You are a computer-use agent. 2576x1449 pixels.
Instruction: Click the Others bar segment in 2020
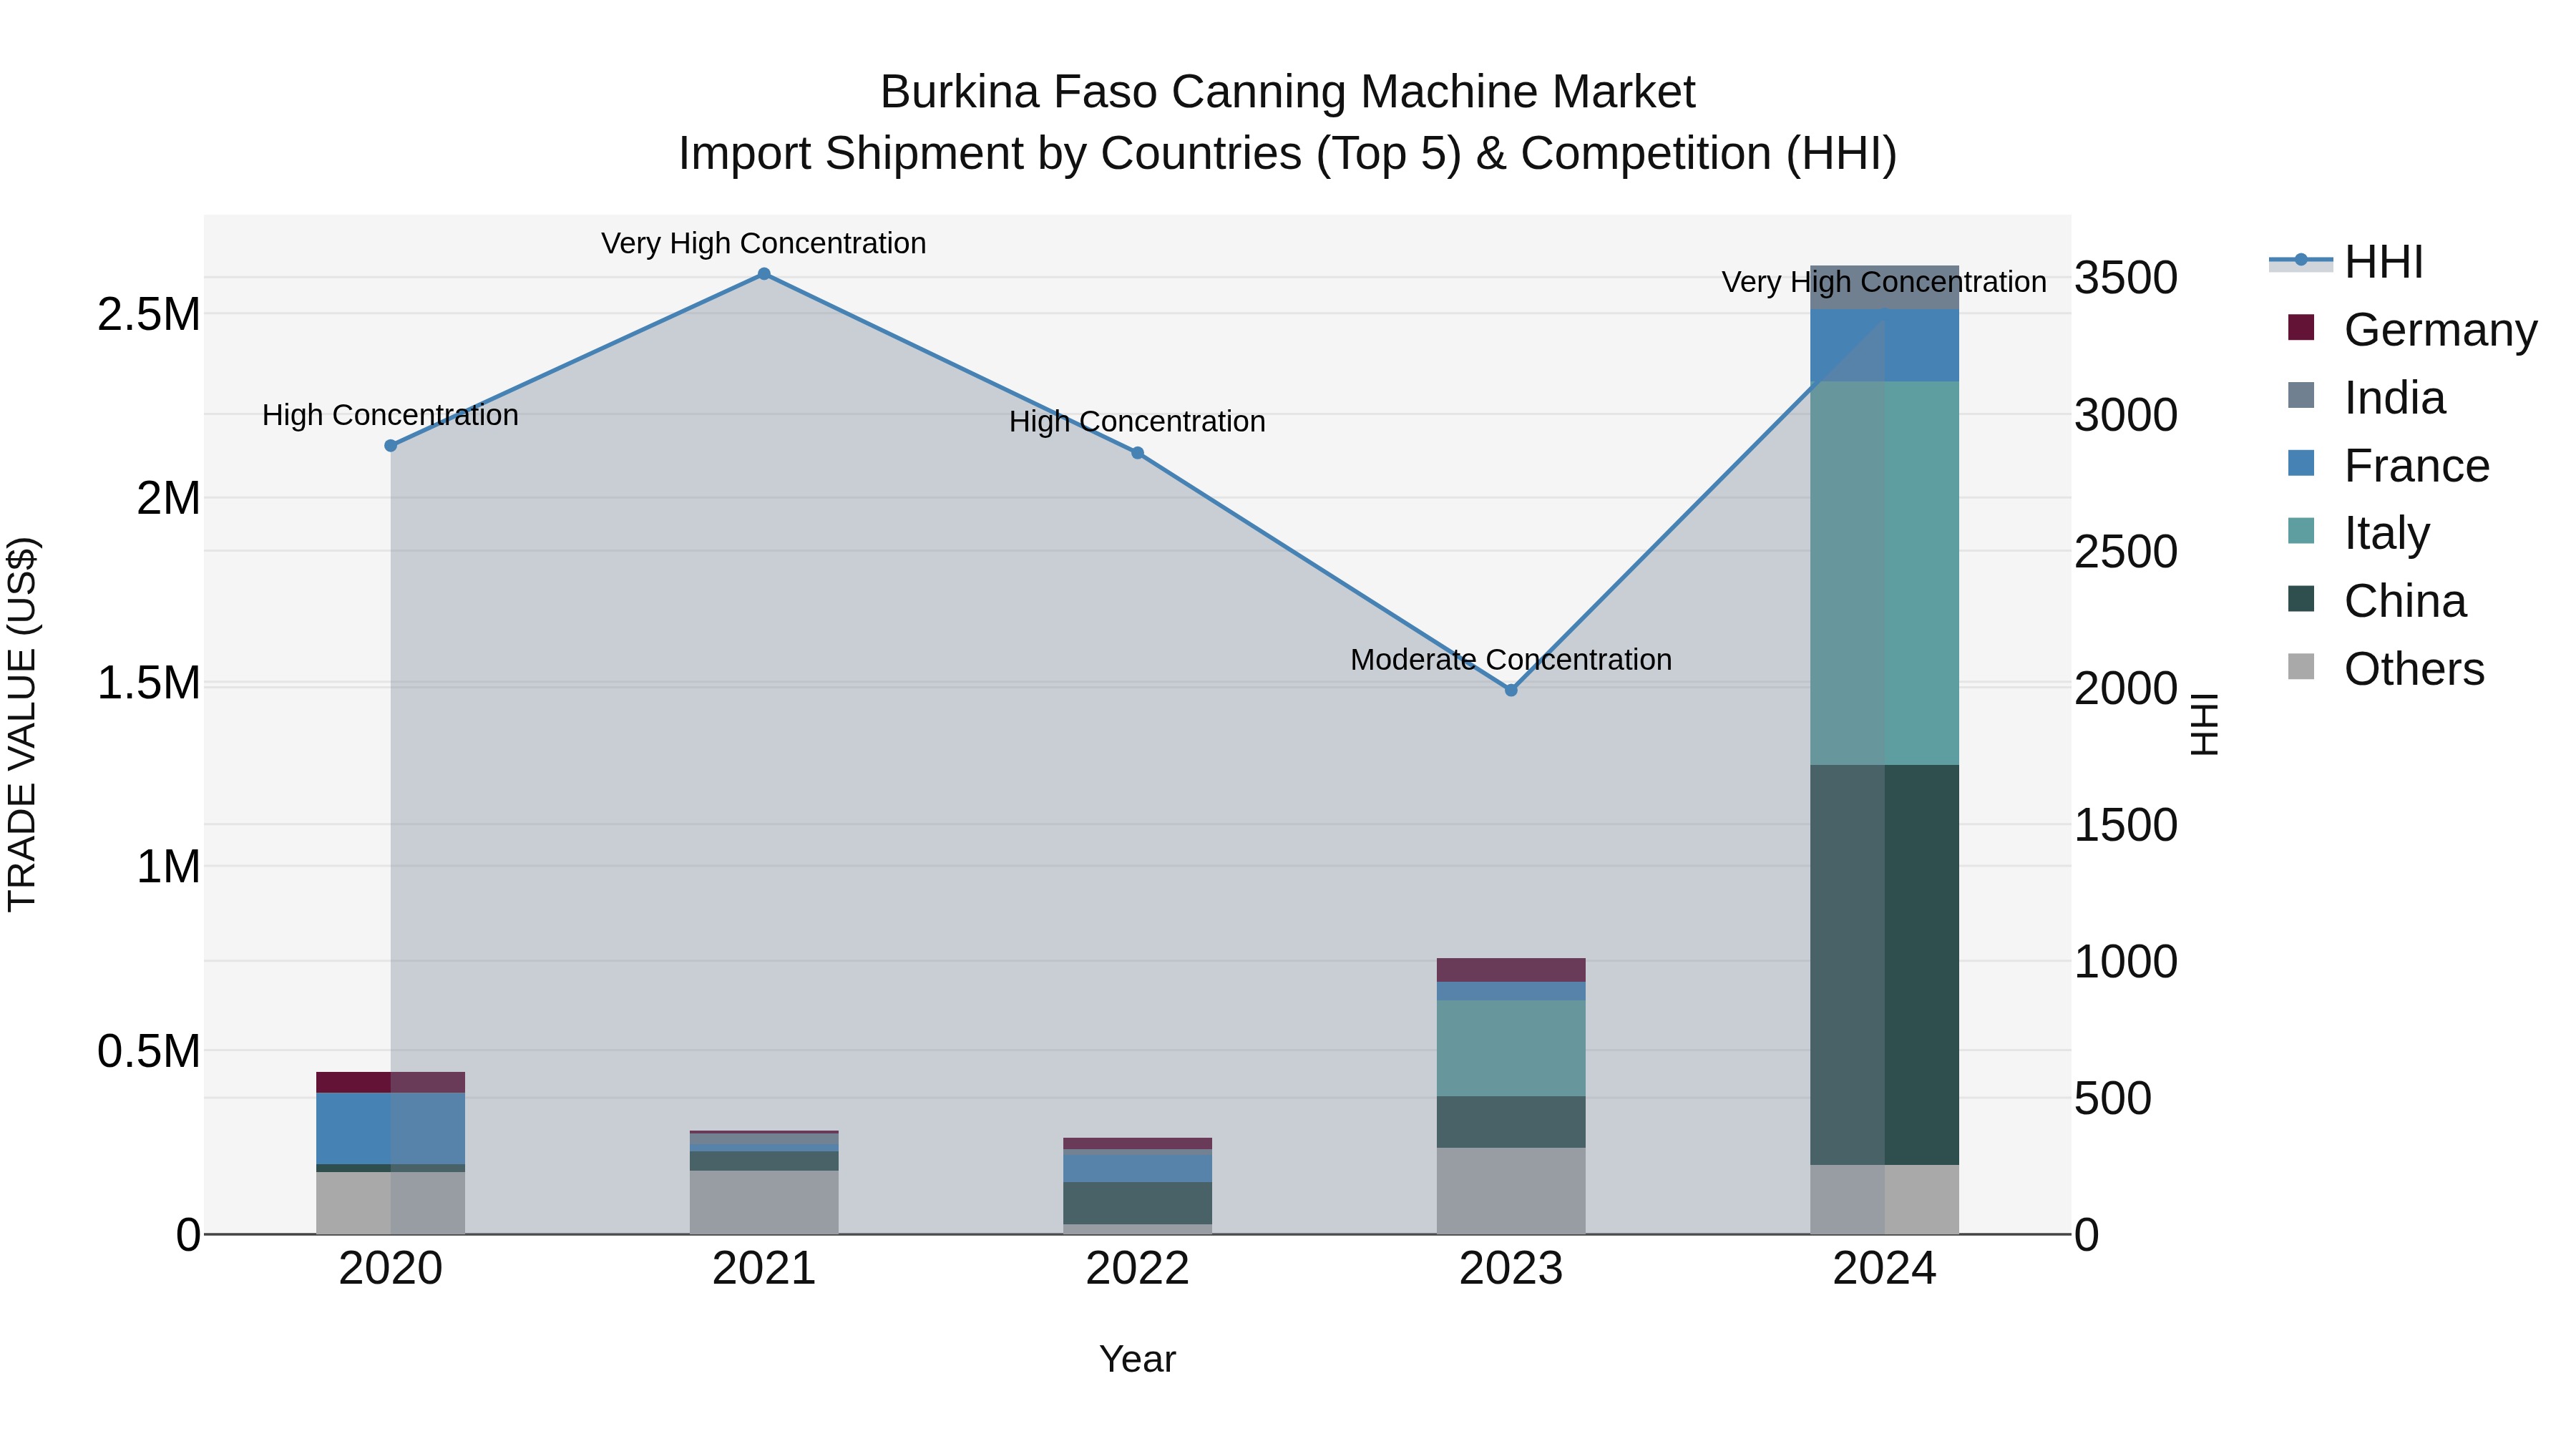[x=391, y=1204]
